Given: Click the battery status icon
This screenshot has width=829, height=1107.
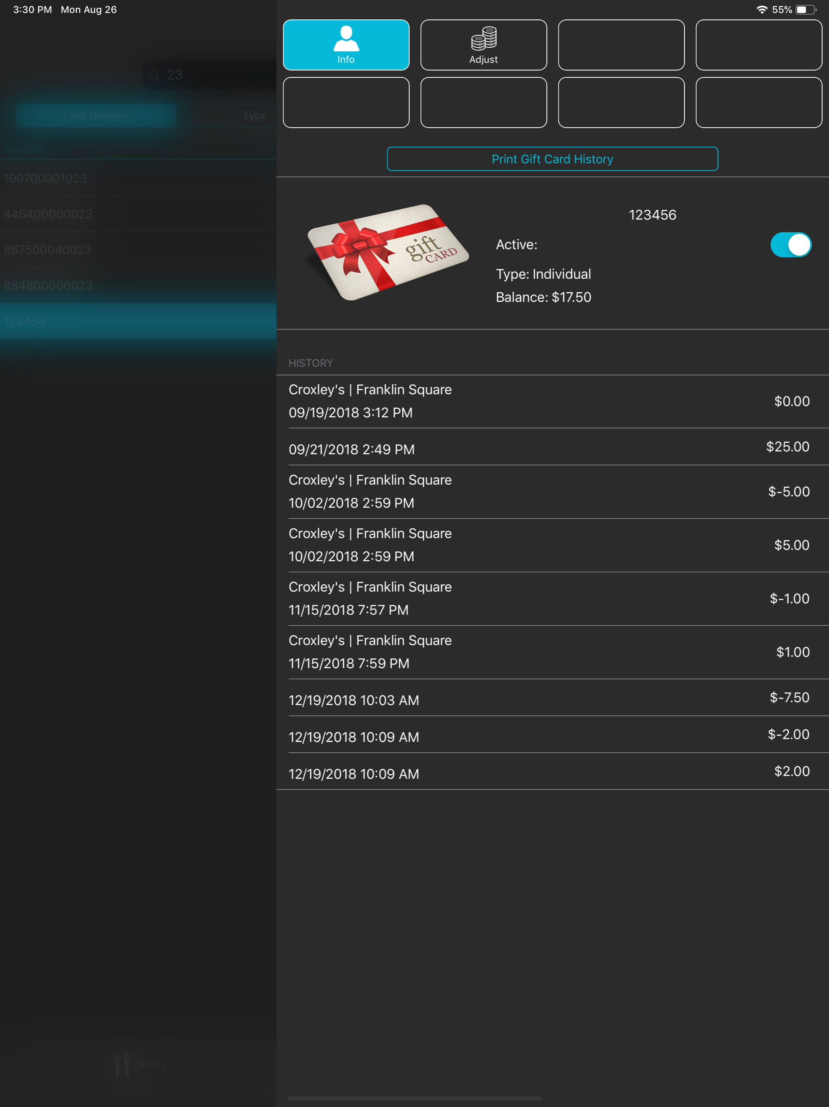Looking at the screenshot, I should click(806, 9).
